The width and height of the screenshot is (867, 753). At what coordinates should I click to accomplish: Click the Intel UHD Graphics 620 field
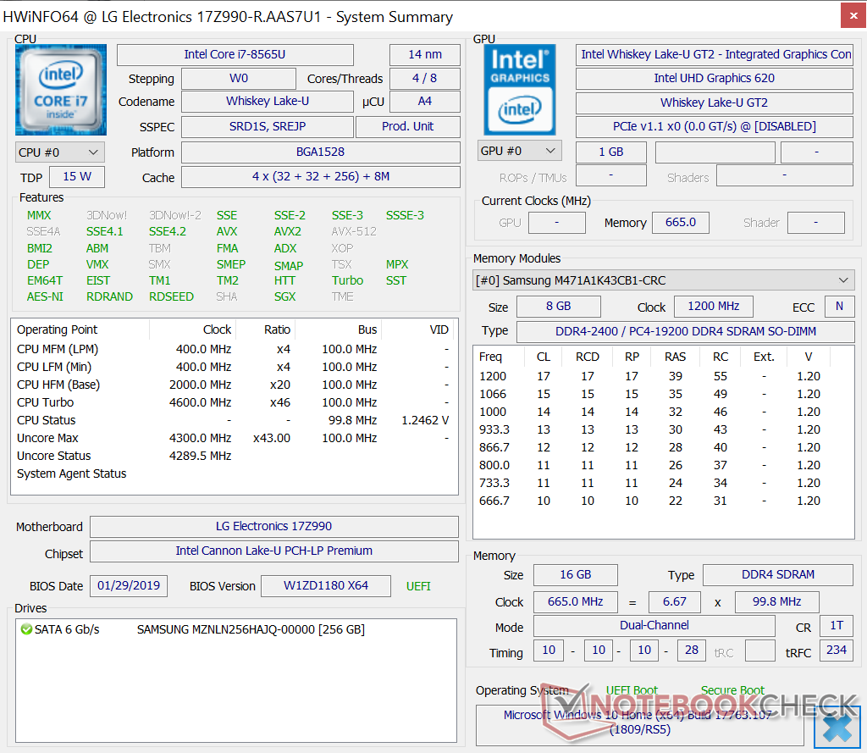tap(715, 78)
